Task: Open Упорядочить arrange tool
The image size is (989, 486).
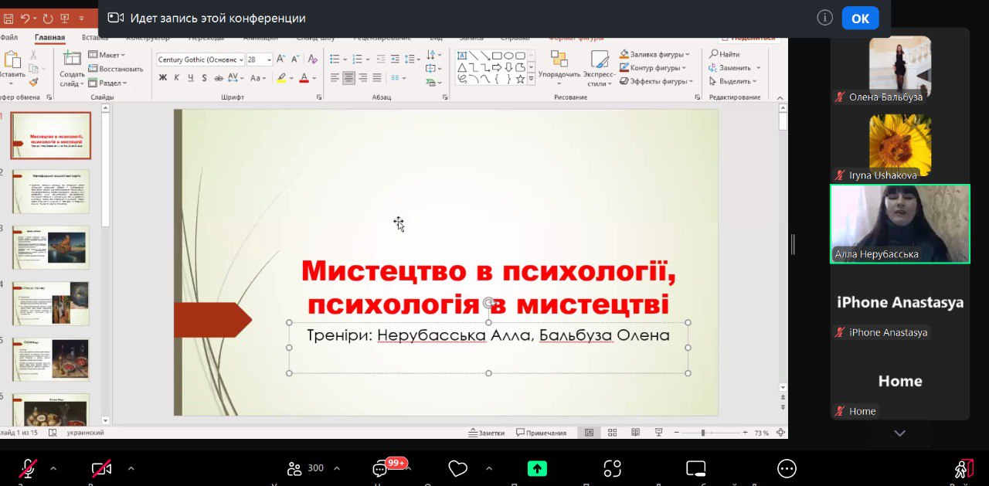Action: (559, 66)
